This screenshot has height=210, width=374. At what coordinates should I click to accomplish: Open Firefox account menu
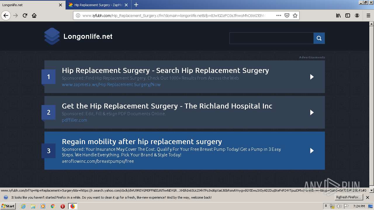[357, 15]
